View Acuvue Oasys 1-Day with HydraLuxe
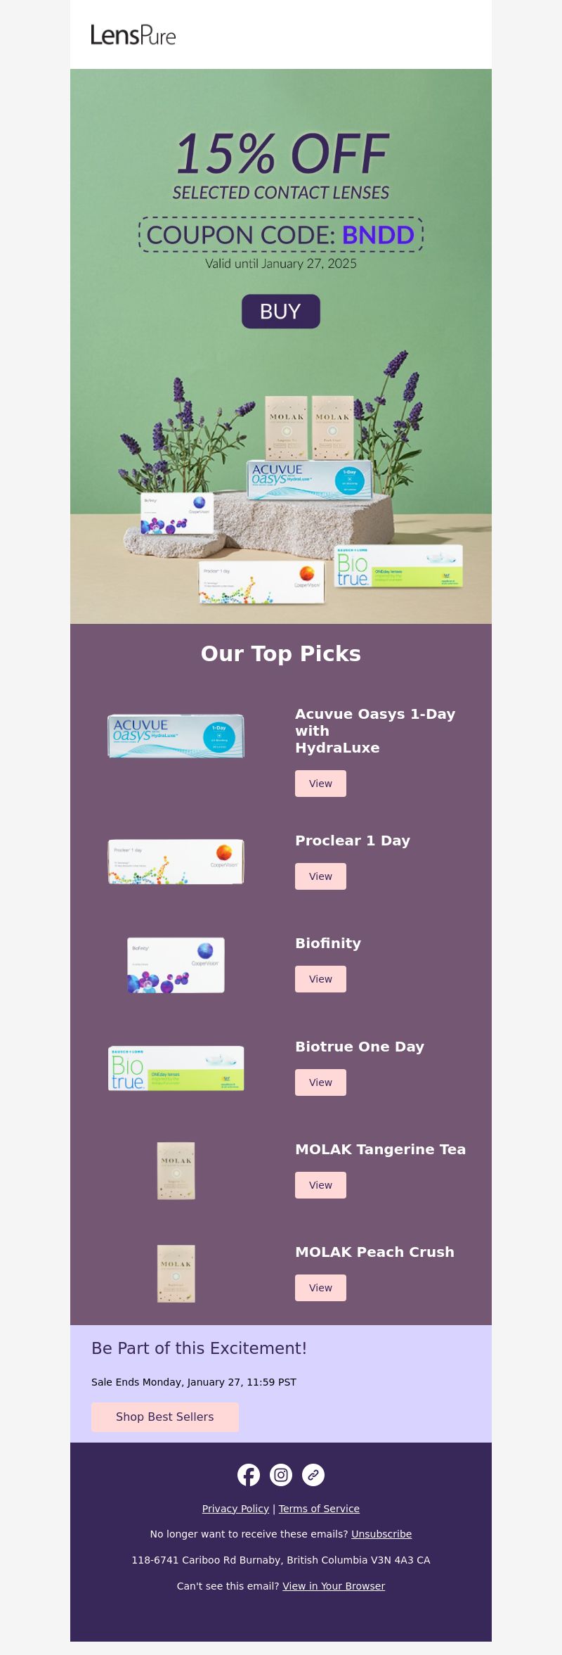The image size is (562, 1655). pyautogui.click(x=320, y=784)
